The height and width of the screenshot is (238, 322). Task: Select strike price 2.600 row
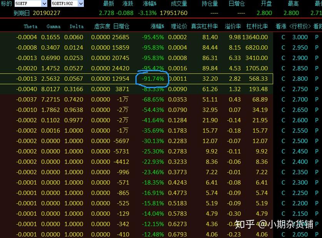[x=300, y=120]
